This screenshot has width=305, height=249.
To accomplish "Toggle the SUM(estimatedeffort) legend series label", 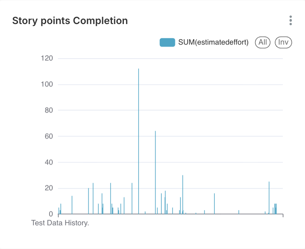I will pyautogui.click(x=213, y=42).
